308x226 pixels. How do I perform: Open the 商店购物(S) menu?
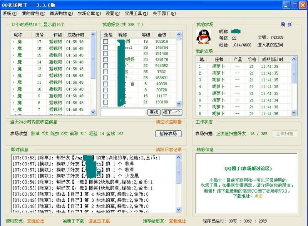[61, 13]
